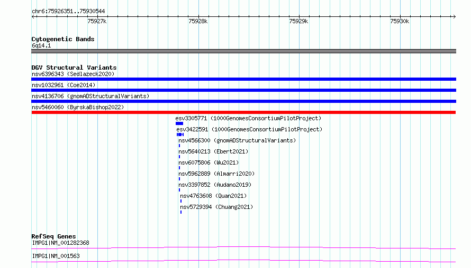
Task: Click the blue block under esv3305771
Action: pos(179,123)
